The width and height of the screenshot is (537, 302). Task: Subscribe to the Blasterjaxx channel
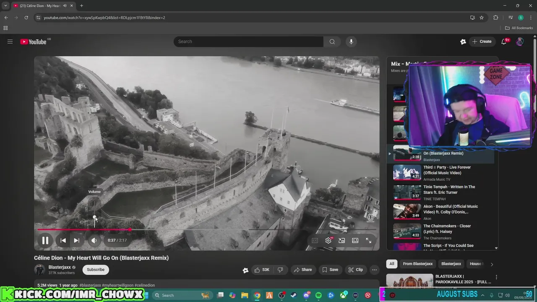[x=96, y=270]
